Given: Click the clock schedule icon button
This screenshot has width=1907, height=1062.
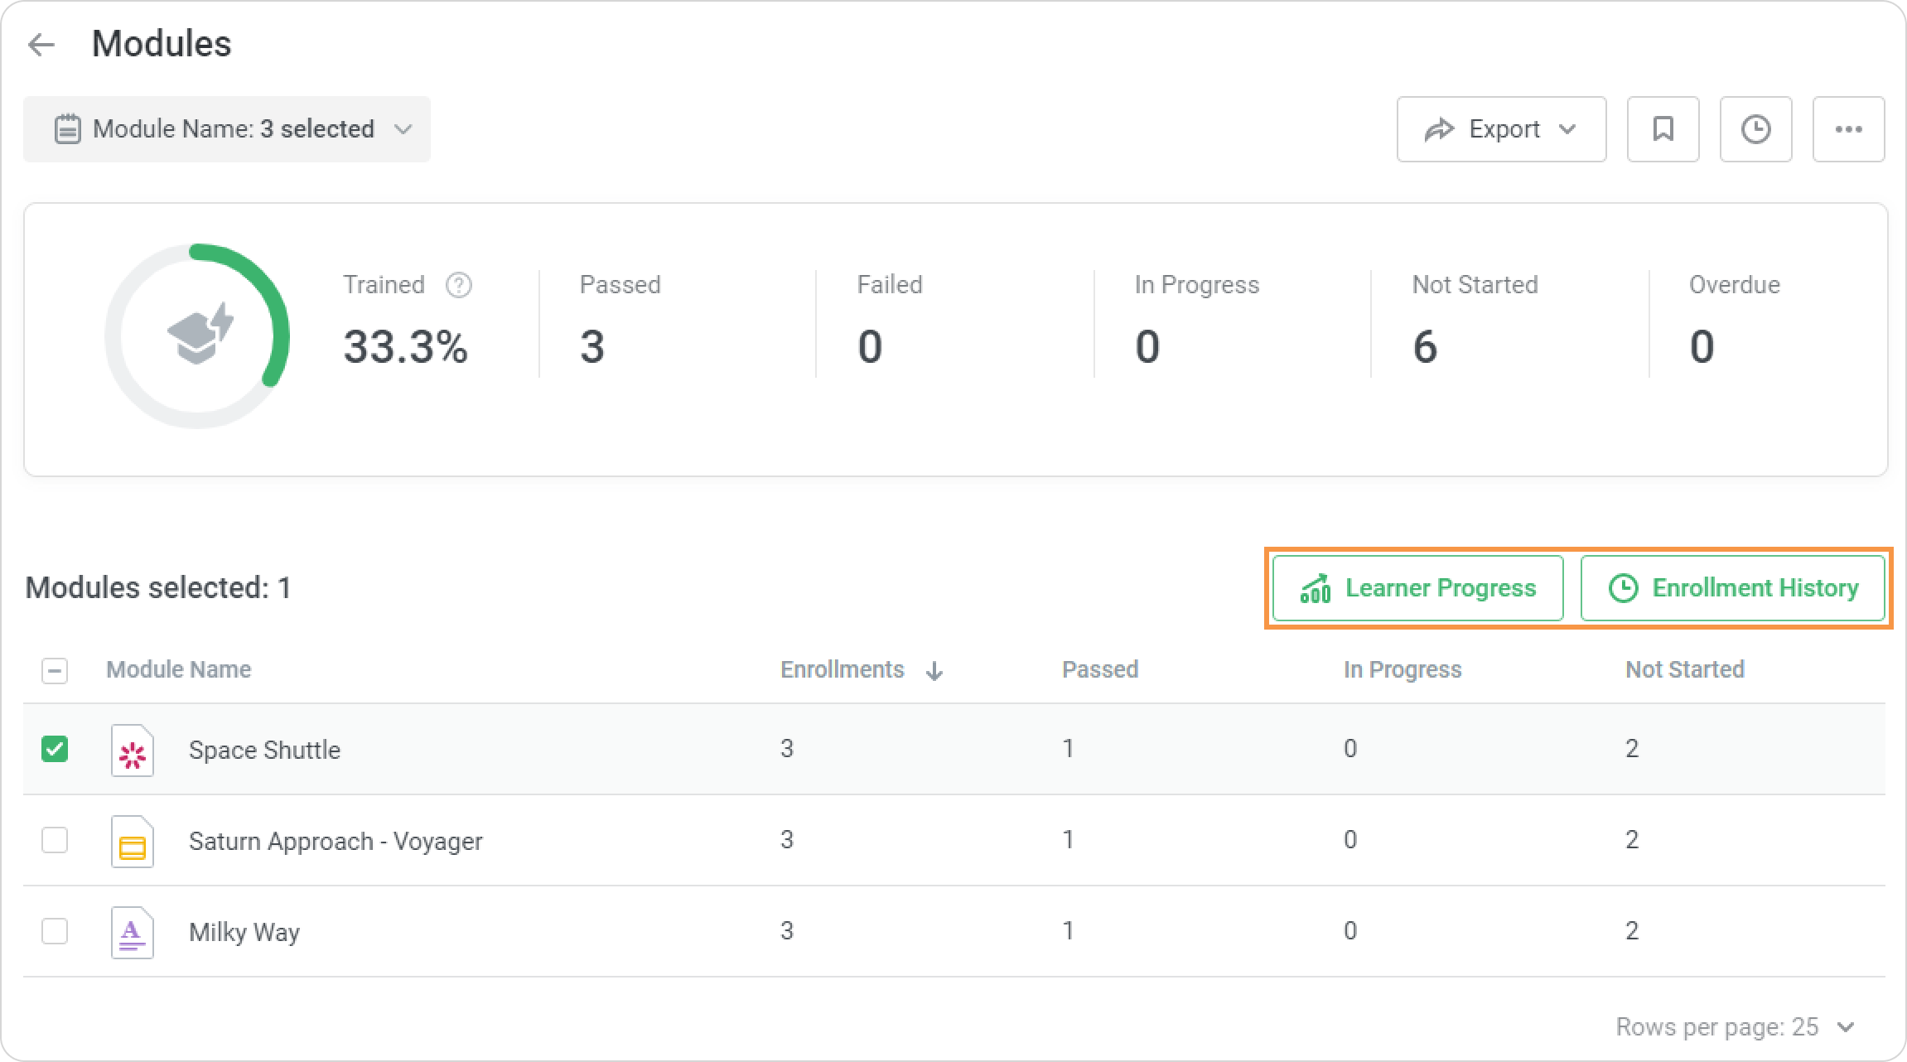Looking at the screenshot, I should coord(1755,129).
